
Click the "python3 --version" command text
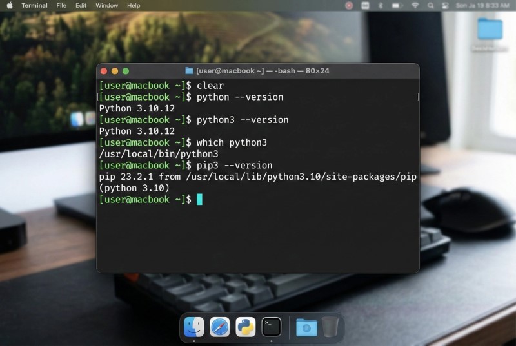[x=243, y=120]
